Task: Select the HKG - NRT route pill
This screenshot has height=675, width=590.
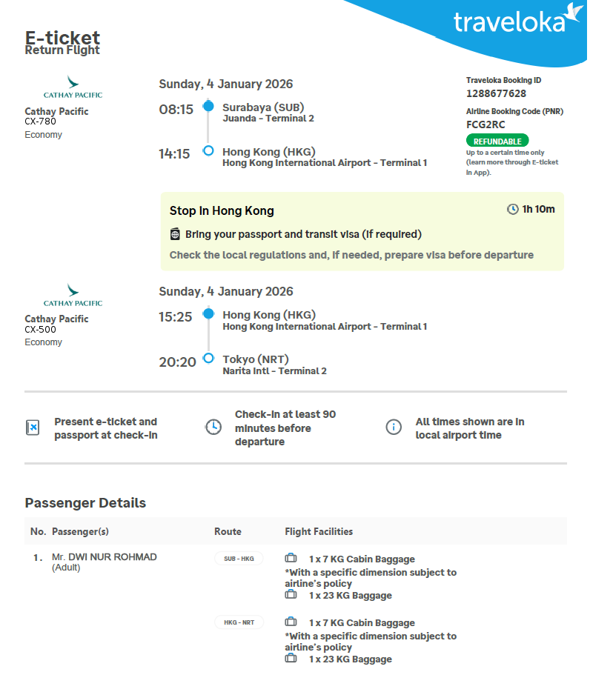Action: 239,622
